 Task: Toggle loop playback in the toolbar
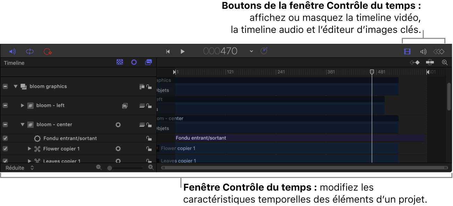[29, 51]
